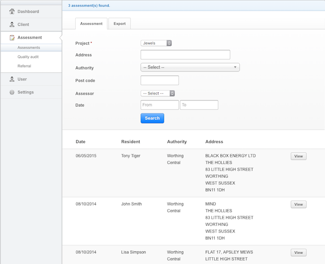Click the Assessor field label
The height and width of the screenshot is (264, 325).
[x=85, y=93]
